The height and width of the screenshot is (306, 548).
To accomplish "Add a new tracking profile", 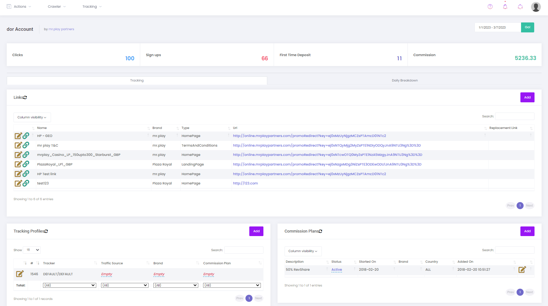I will (256, 231).
